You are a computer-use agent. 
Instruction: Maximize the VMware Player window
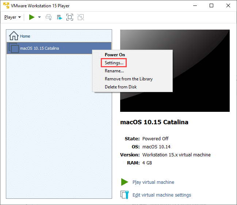coord(211,5)
